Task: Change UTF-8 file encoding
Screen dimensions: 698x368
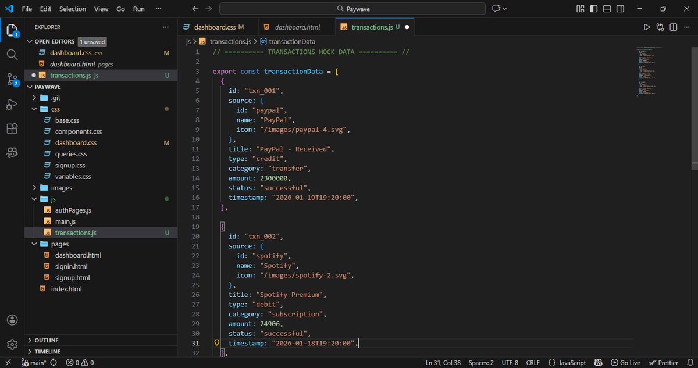Action: click(x=509, y=362)
